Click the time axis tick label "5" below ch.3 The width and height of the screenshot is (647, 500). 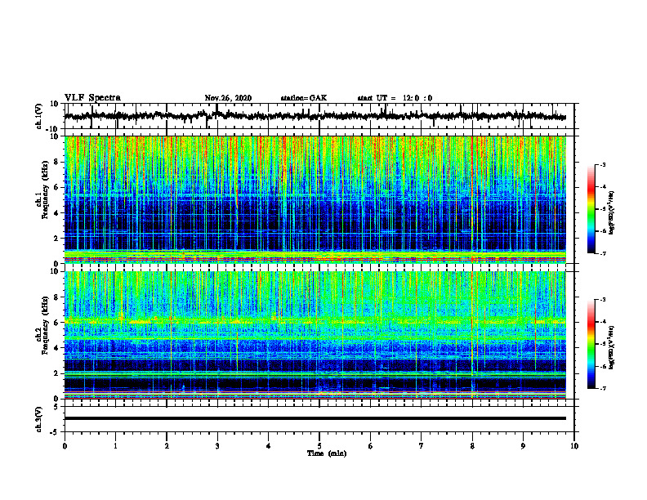319,446
